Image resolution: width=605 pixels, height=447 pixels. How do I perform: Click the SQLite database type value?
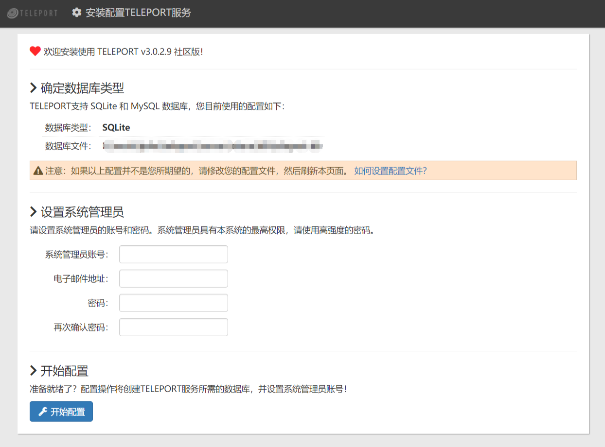coord(116,127)
